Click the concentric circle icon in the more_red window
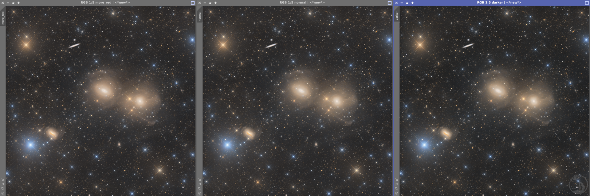Image resolution: width=590 pixels, height=196 pixels. click(3, 193)
